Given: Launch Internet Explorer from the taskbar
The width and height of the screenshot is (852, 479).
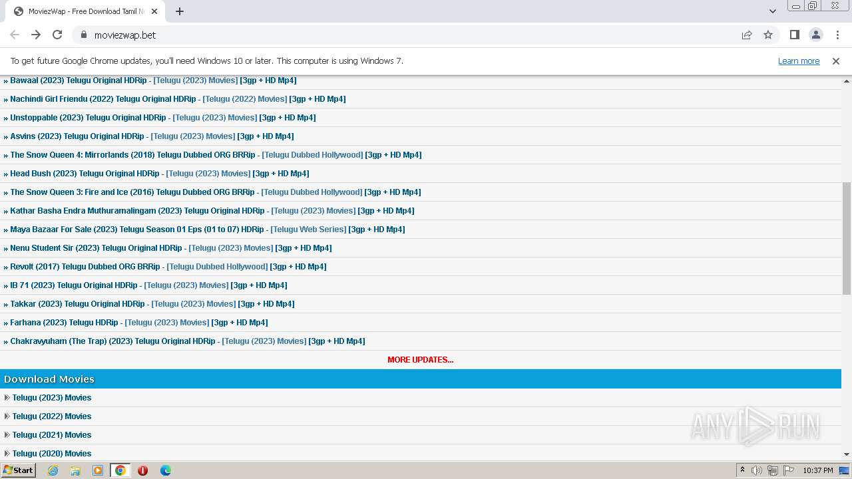Looking at the screenshot, I should click(53, 470).
